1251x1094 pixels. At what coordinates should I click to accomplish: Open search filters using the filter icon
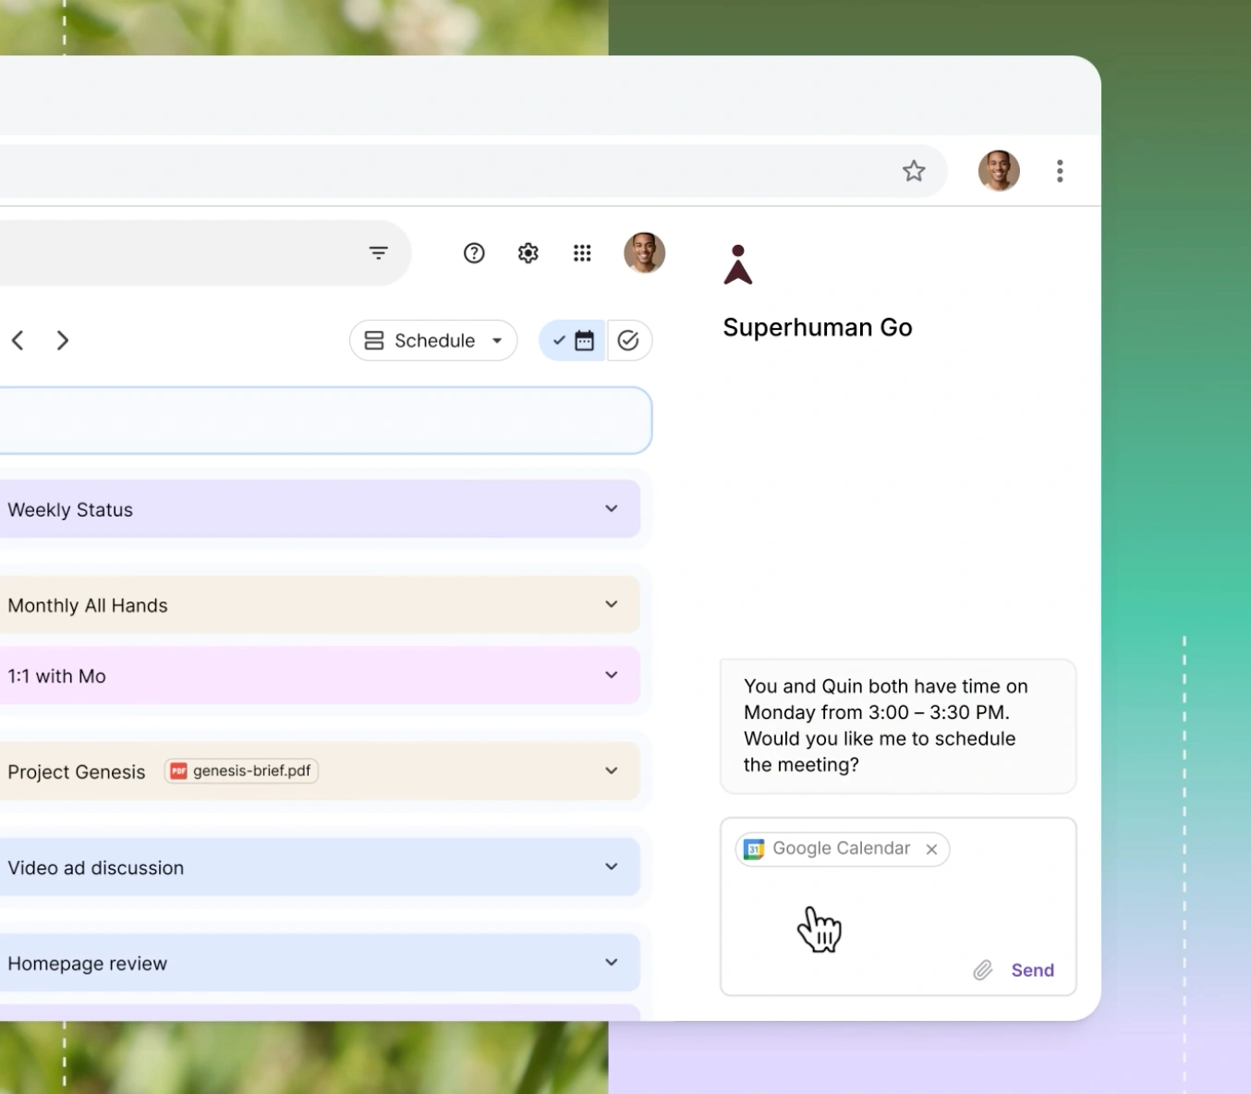(379, 252)
